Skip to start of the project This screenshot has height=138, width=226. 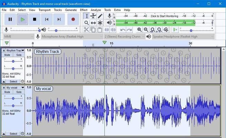[47, 19]
